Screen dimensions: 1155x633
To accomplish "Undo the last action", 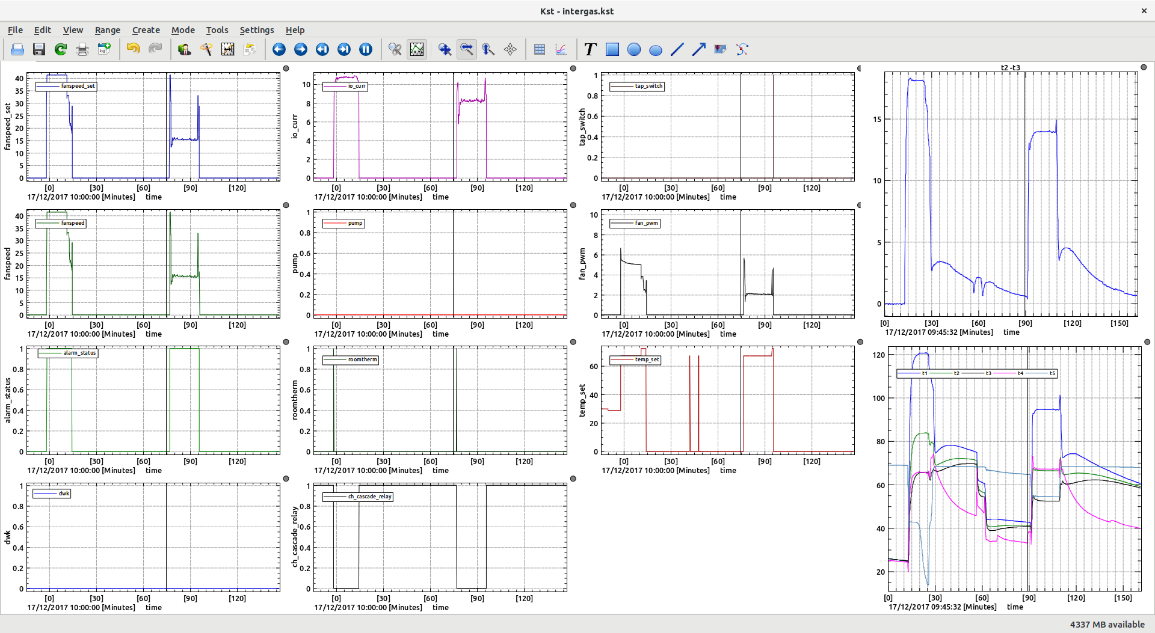I will click(x=134, y=49).
